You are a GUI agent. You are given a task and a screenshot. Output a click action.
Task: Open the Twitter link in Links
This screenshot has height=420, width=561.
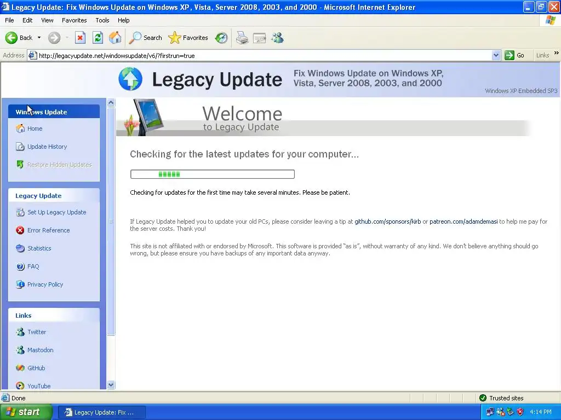[37, 332]
